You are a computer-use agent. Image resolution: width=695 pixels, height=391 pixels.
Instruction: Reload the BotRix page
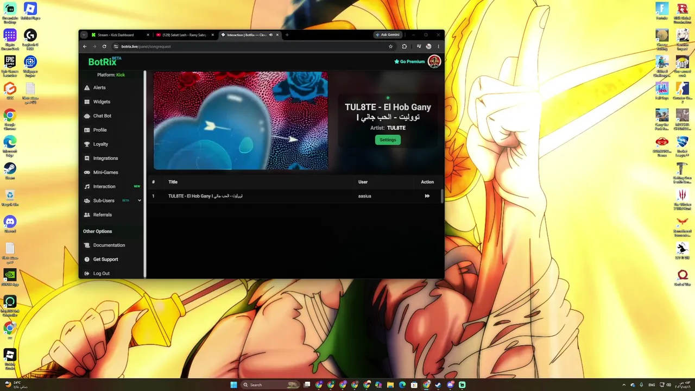tap(104, 46)
